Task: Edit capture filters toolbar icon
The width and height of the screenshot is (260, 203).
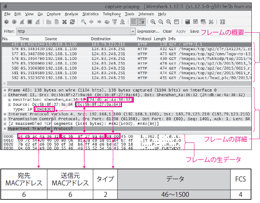Action: pyautogui.click(x=188, y=22)
